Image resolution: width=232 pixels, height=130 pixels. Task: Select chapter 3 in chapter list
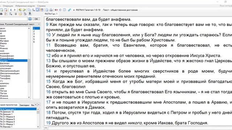[34, 34]
